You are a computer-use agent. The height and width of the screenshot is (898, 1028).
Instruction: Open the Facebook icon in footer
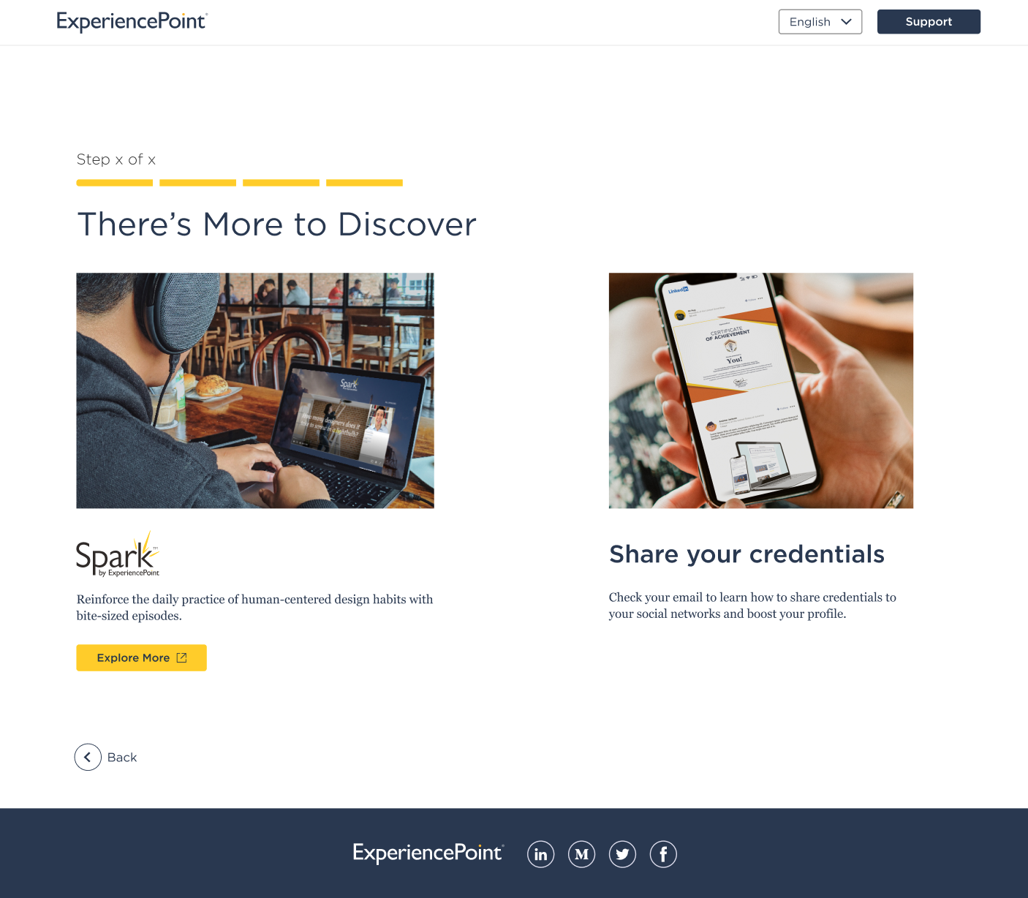(664, 854)
